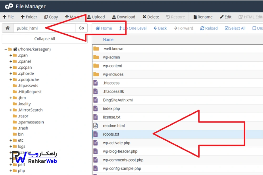Click the Download toolbar button
This screenshot has height=175, width=263.
(x=124, y=17)
